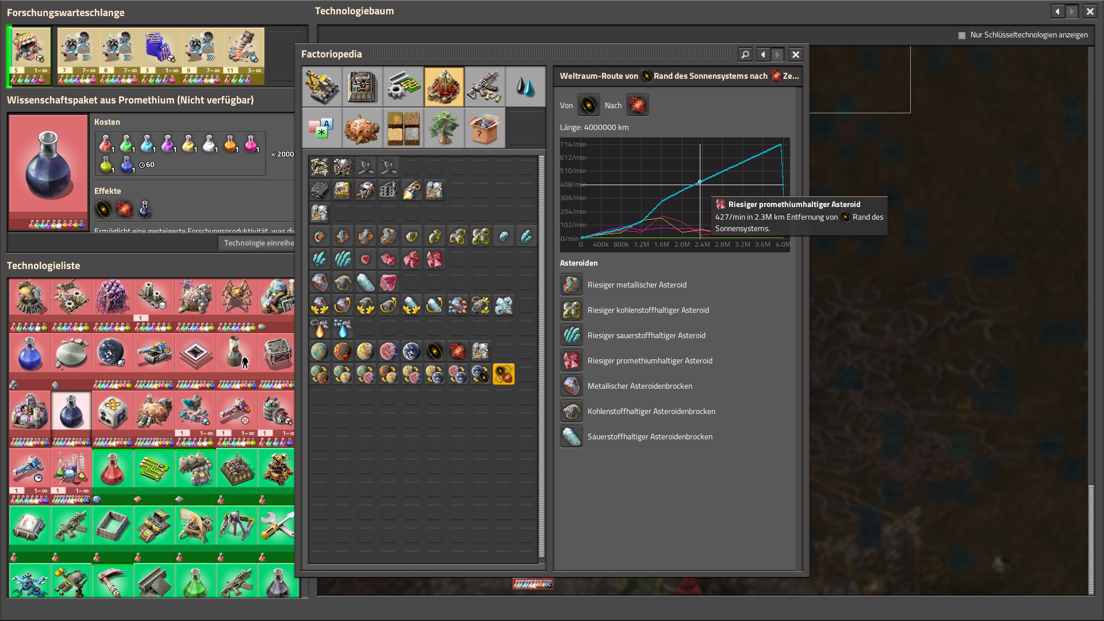Viewport: 1104px width, 621px height.
Task: Select planet Gleba in Factoriopedia
Action: point(366,351)
